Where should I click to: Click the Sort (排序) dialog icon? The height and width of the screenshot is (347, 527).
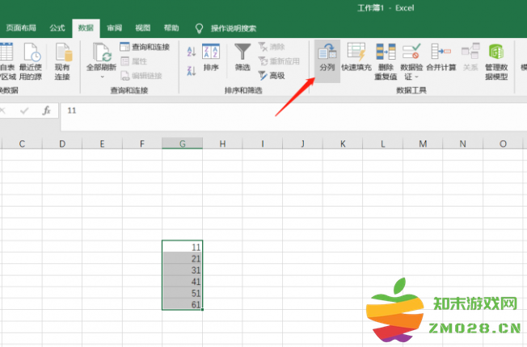[x=211, y=52]
